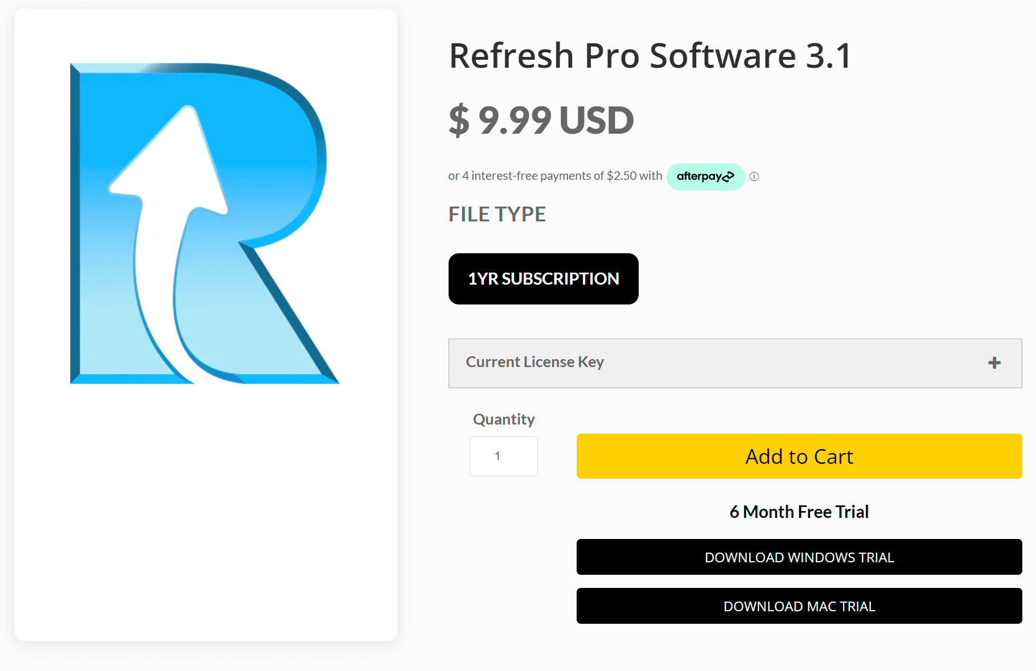Click the Current License Key label text
Image resolution: width=1036 pixels, height=671 pixels.
coord(535,362)
